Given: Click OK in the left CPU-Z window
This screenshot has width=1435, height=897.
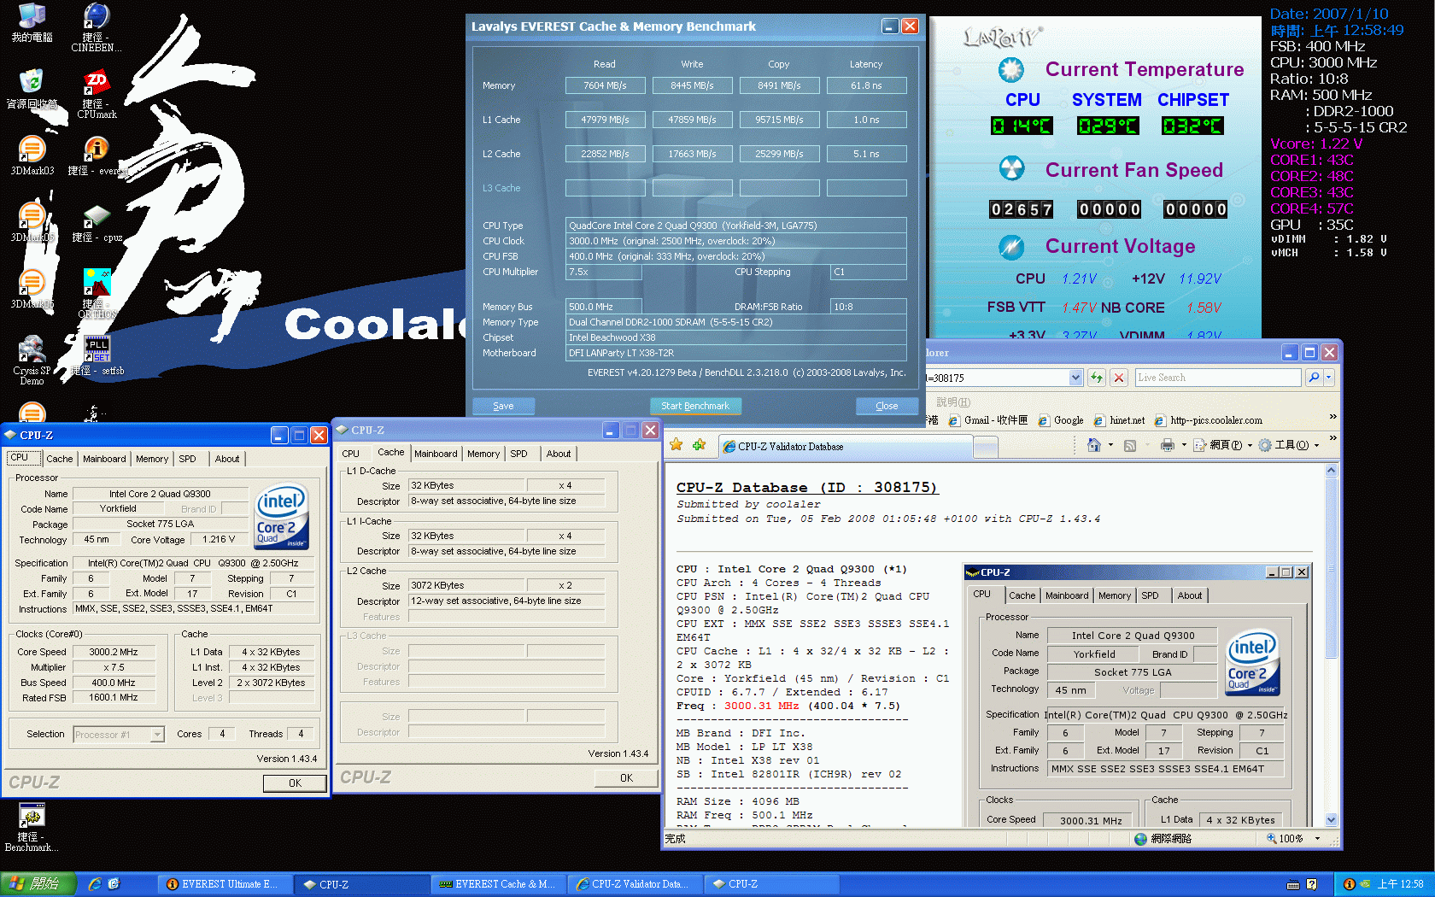Looking at the screenshot, I should (x=295, y=783).
